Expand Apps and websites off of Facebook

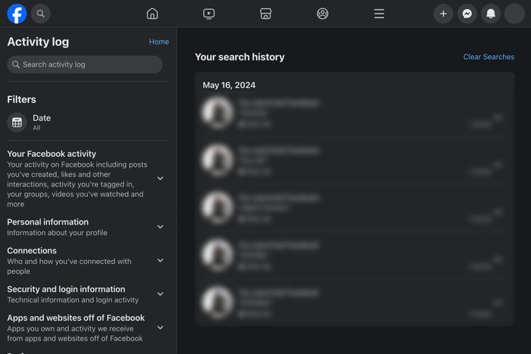point(160,327)
